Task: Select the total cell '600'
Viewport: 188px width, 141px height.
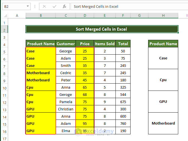Action: pos(123,116)
